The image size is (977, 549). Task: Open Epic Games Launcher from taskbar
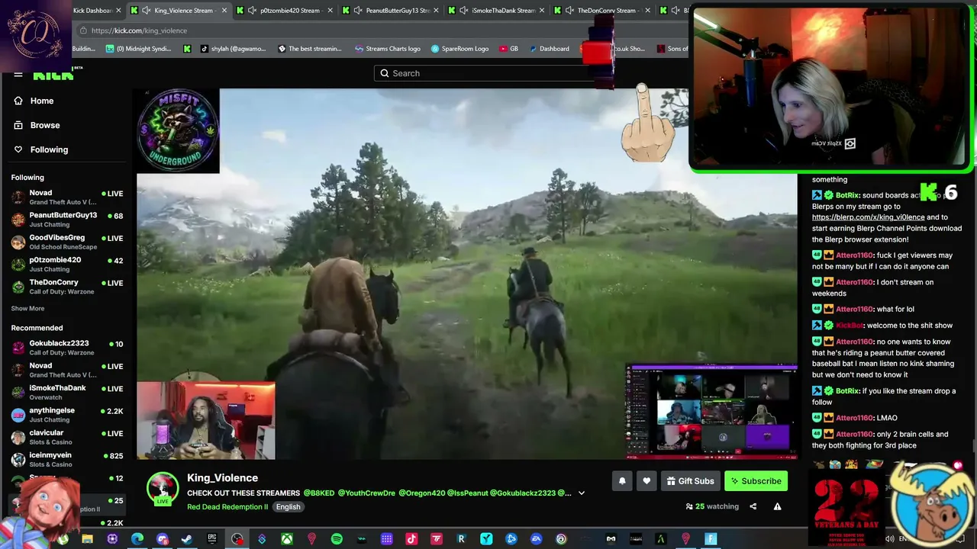tap(212, 539)
